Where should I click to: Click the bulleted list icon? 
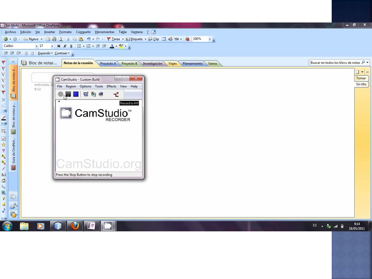(x=79, y=46)
